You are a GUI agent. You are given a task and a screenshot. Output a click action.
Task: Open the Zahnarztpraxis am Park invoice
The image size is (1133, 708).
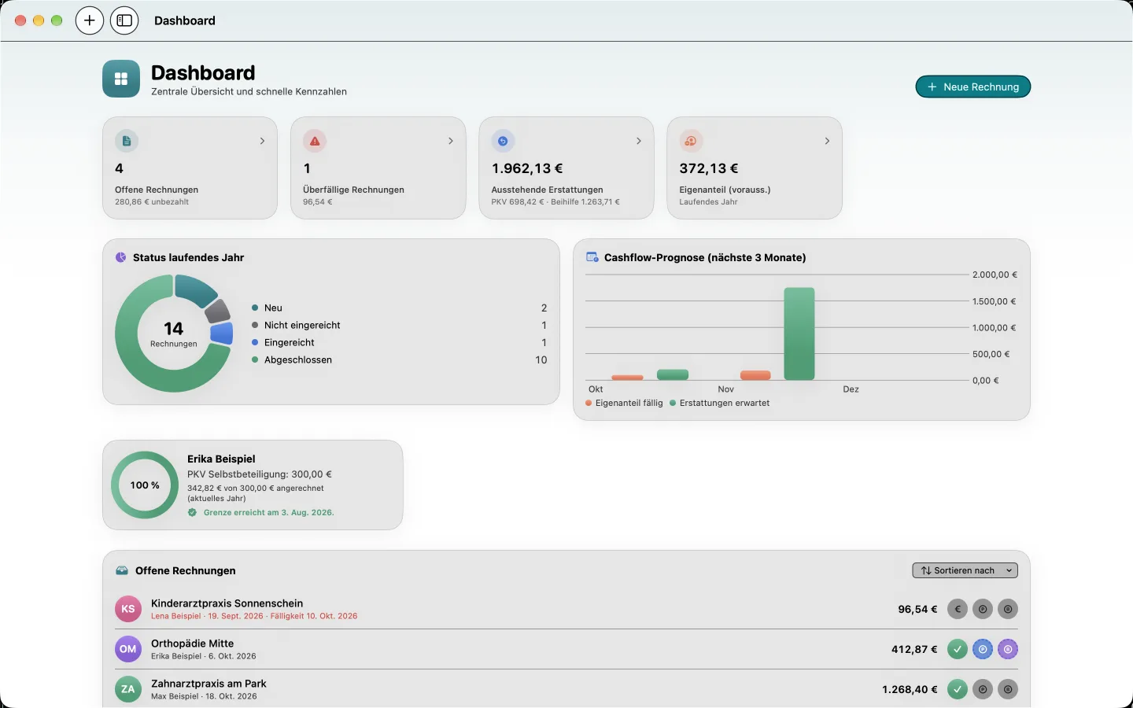(x=566, y=689)
